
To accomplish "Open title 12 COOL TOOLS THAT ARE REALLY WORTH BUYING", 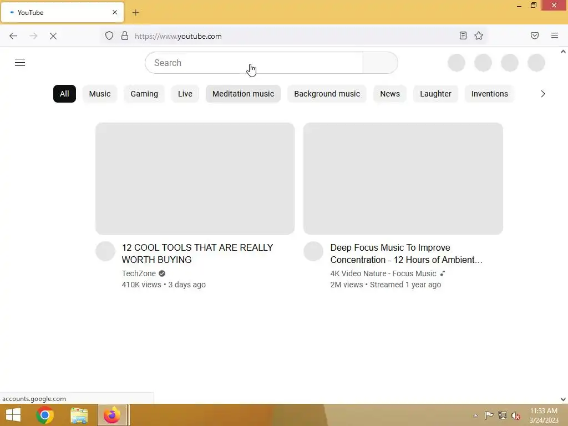I will (x=197, y=253).
